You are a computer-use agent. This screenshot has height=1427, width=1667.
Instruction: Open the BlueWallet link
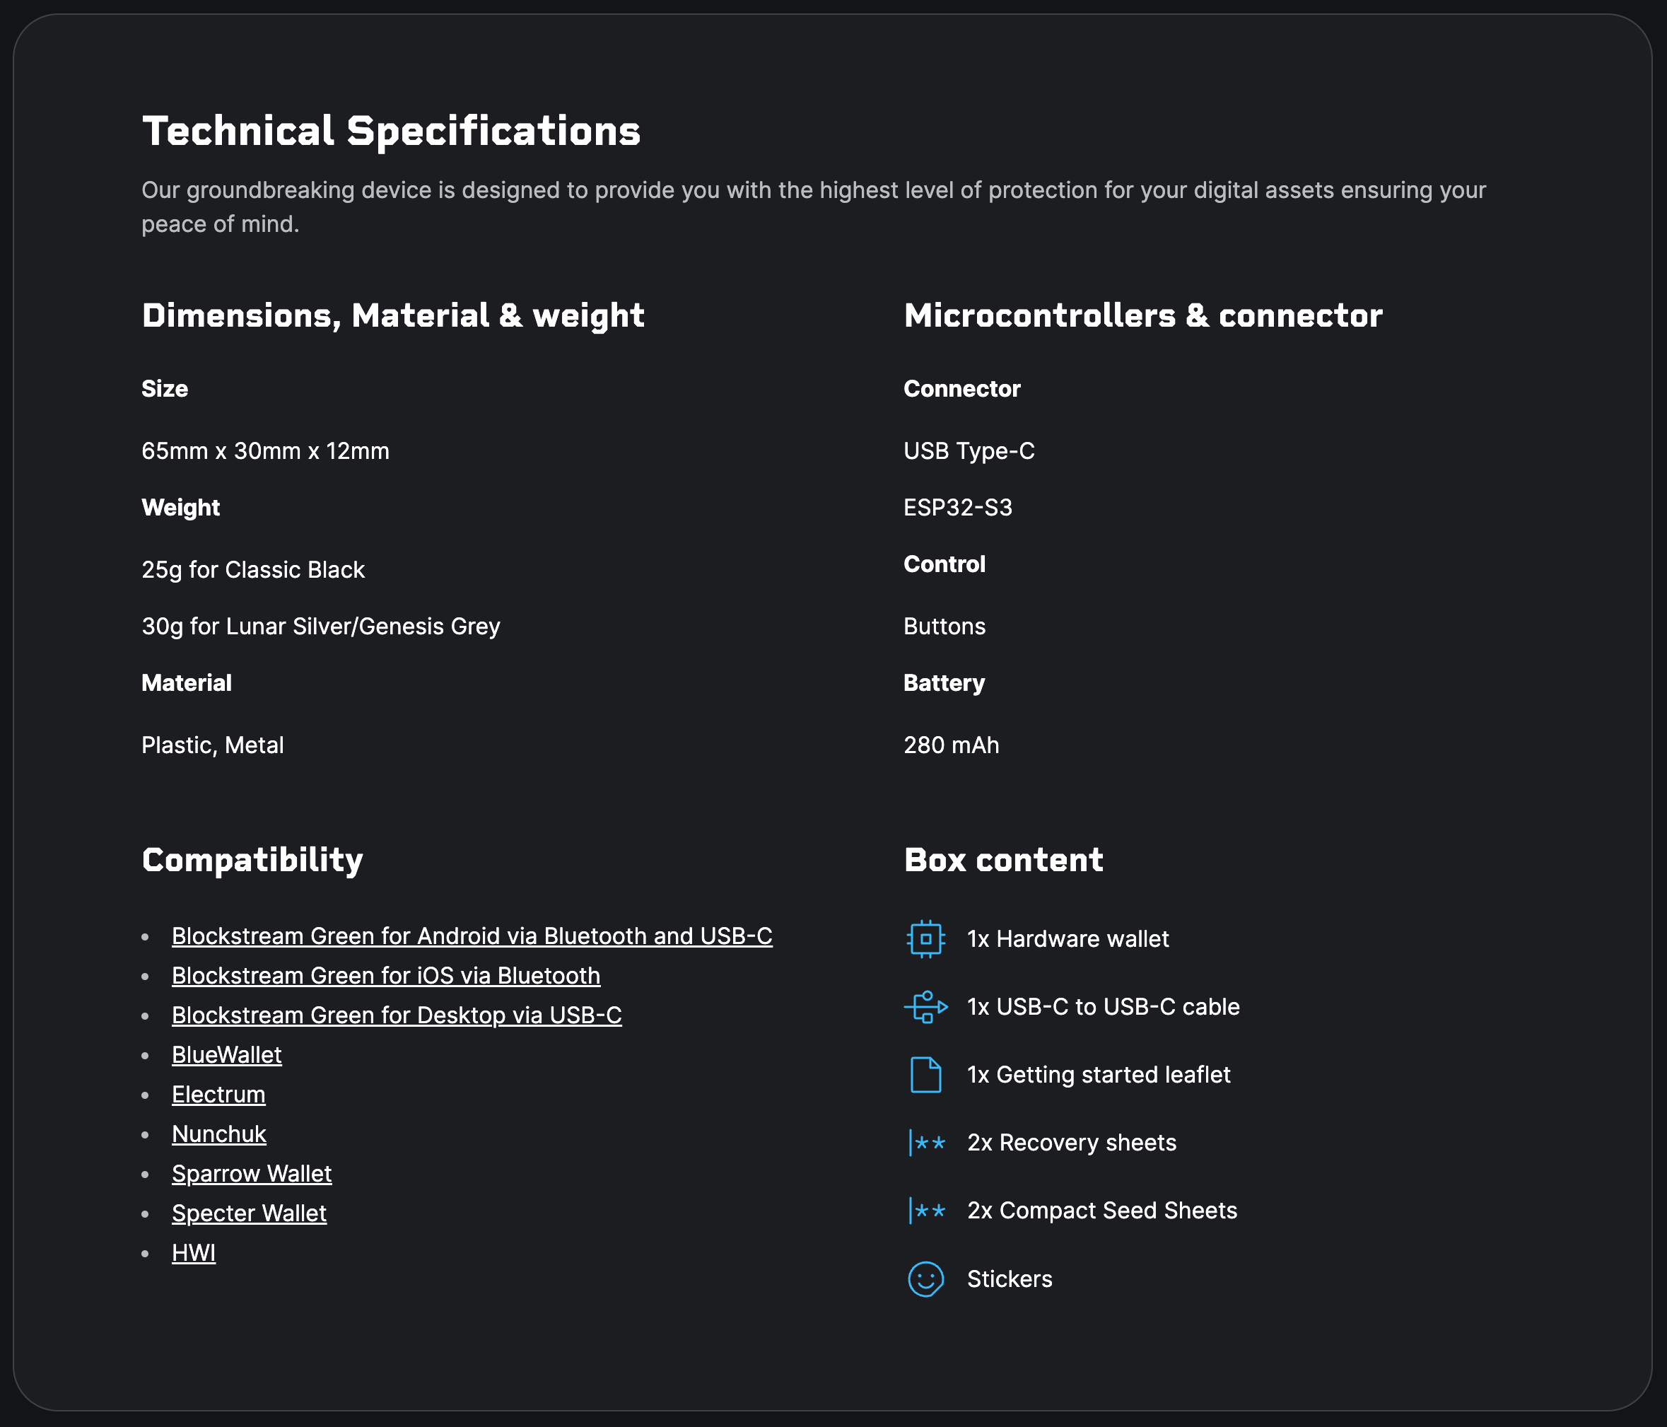point(226,1054)
